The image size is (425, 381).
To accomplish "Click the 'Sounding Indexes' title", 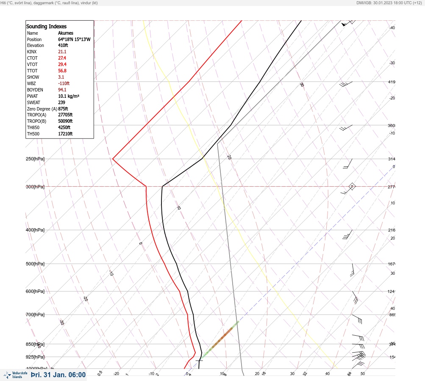I will coord(46,27).
